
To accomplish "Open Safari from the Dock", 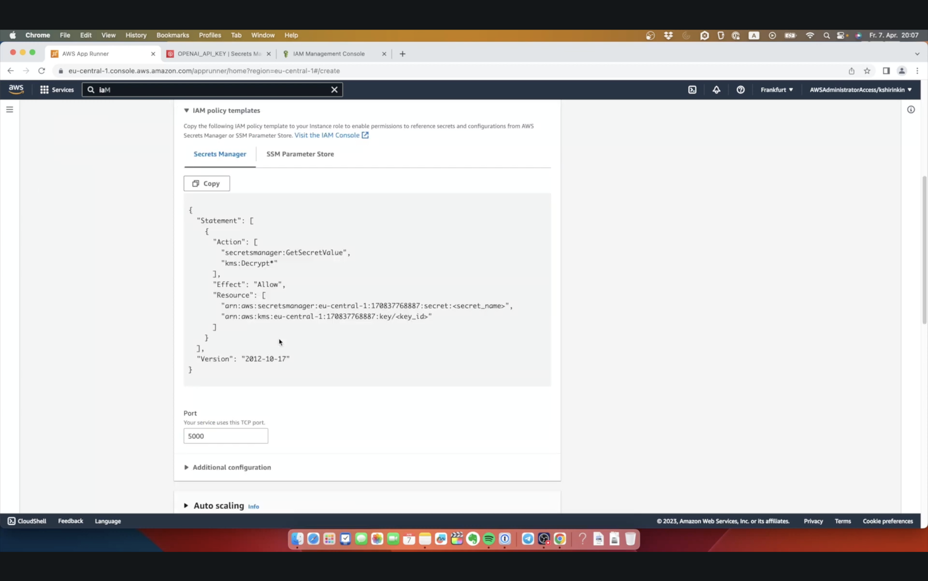I will point(313,539).
